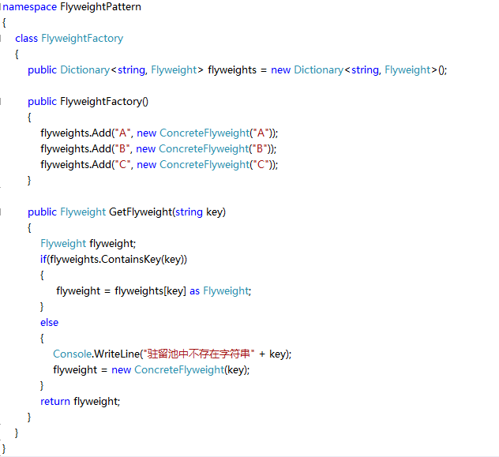Image resolution: width=499 pixels, height=457 pixels.
Task: Click the else keyword
Action: click(49, 323)
